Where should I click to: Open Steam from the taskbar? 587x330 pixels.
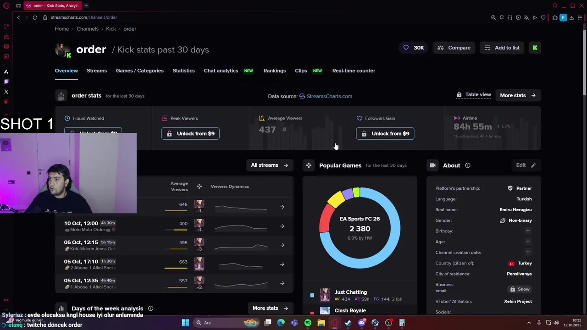pyautogui.click(x=348, y=323)
